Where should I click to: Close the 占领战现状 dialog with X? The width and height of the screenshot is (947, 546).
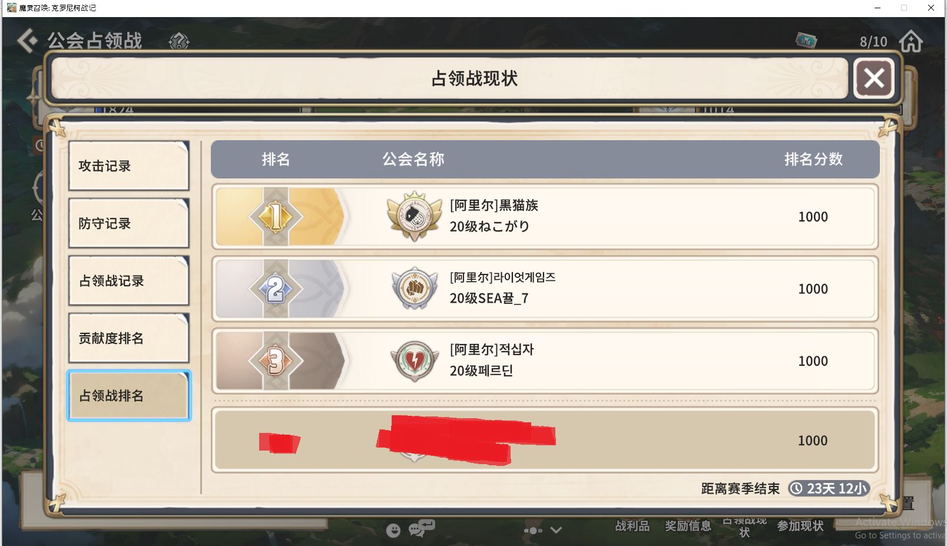pos(874,78)
